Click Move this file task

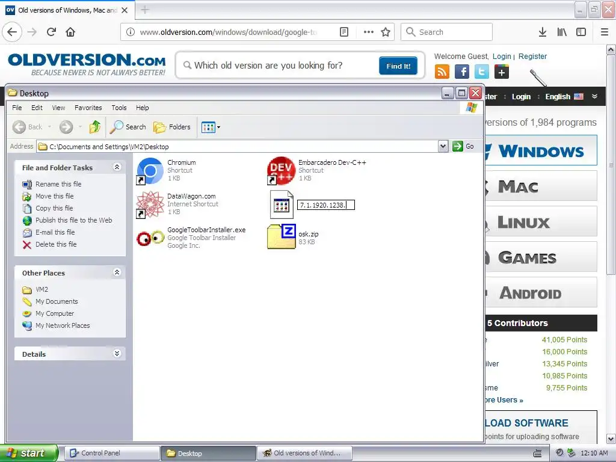(x=54, y=196)
